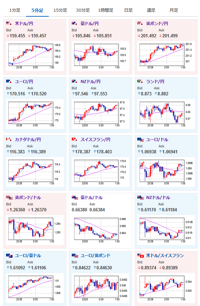Click the EU-US flag icon for ユーロ/ドル
The height and width of the screenshot is (306, 200).
(140, 140)
